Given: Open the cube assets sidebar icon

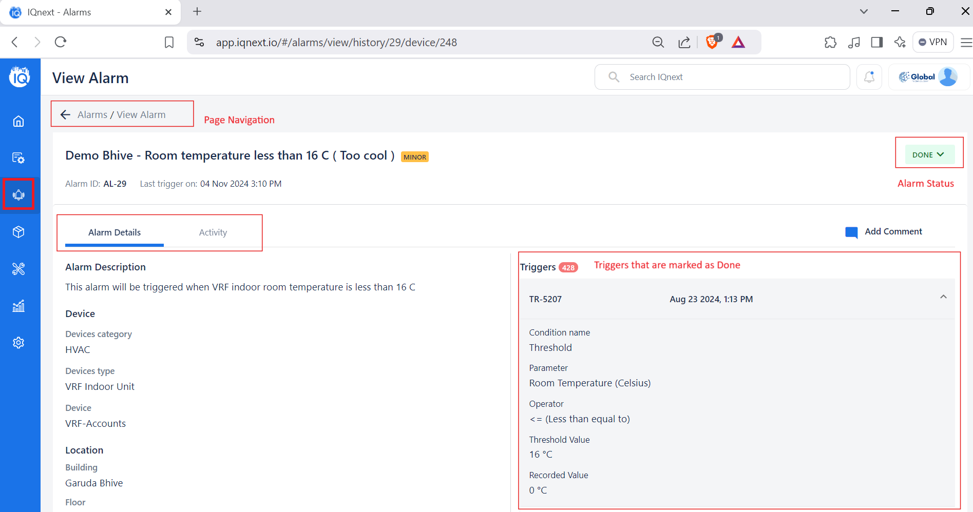Looking at the screenshot, I should click(18, 232).
